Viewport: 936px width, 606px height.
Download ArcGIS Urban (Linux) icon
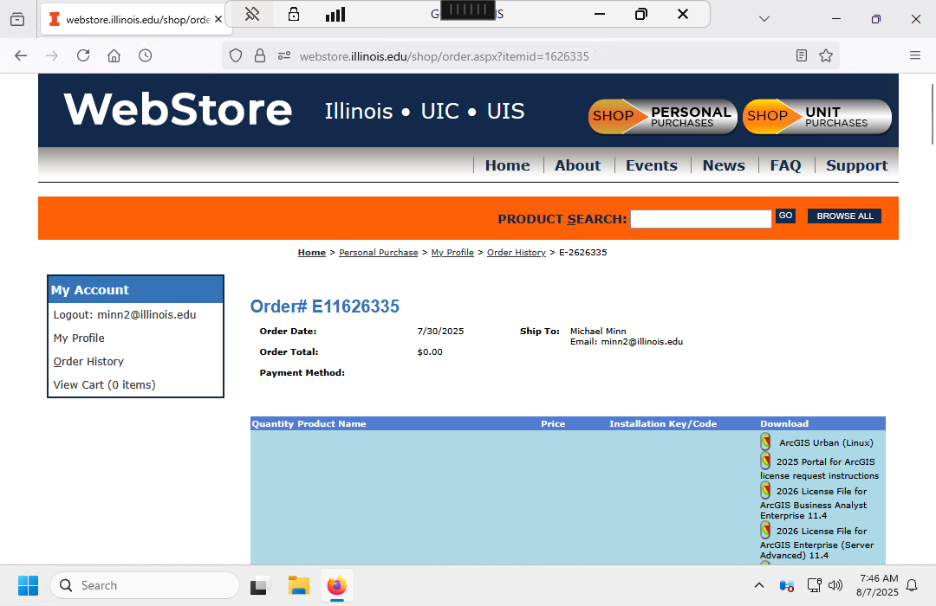(x=766, y=442)
